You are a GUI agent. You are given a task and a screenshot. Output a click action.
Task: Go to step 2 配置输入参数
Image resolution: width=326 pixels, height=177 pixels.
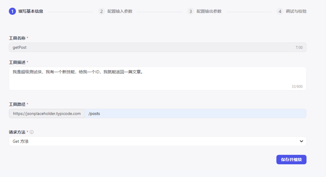[x=115, y=11]
